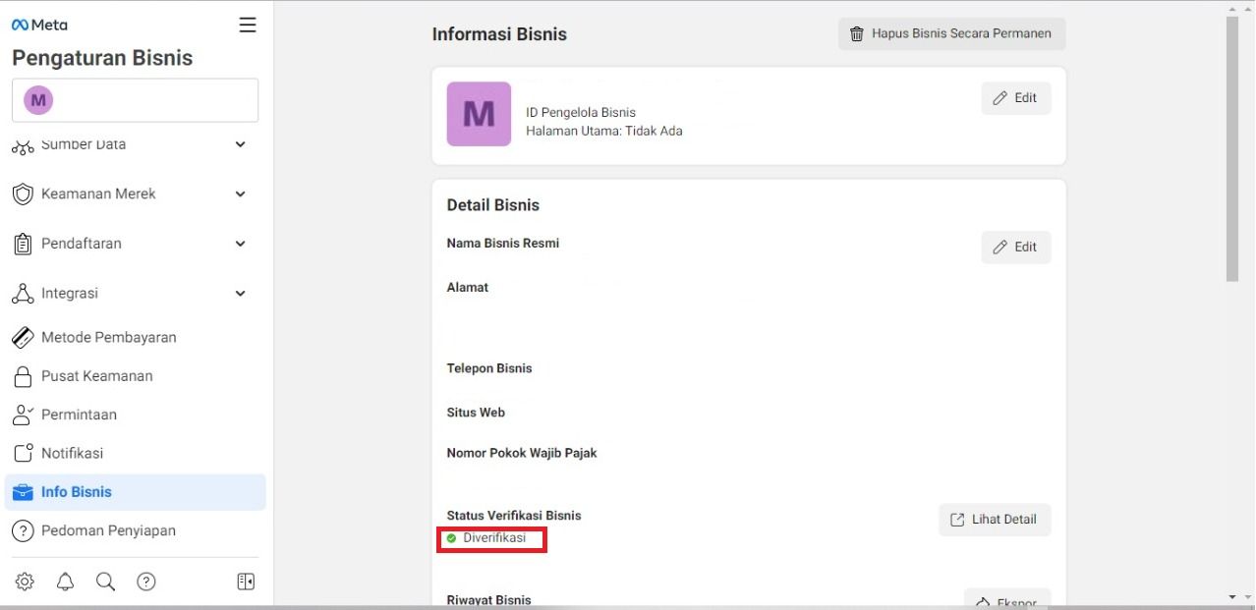Image resolution: width=1256 pixels, height=610 pixels.
Task: Select the business account dropdown field
Action: tap(135, 100)
